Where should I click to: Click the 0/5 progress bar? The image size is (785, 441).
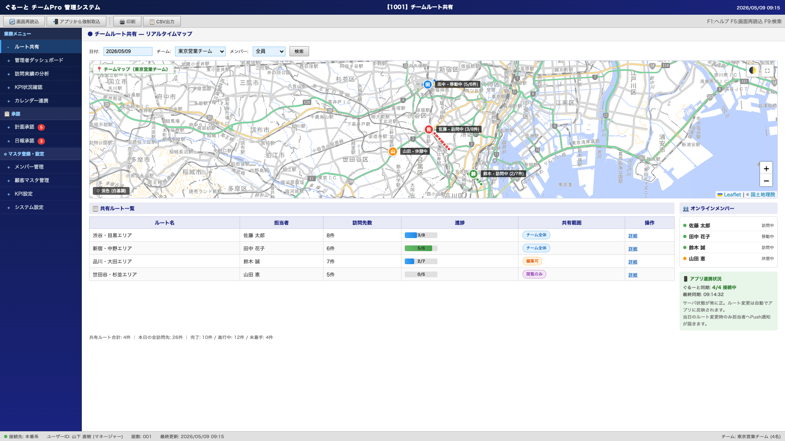pos(421,274)
